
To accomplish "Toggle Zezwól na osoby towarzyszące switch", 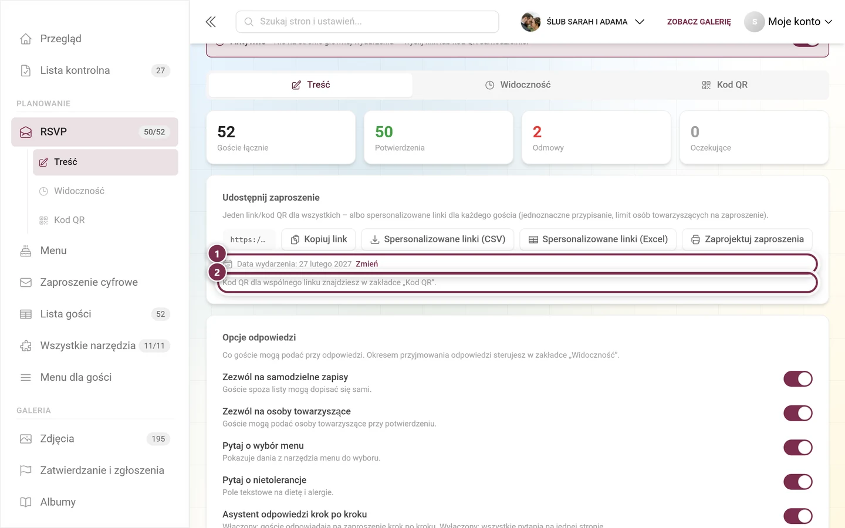I will pyautogui.click(x=798, y=413).
